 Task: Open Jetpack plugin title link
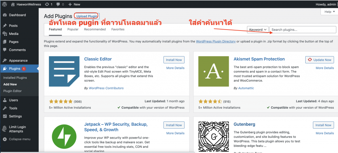tap(116, 127)
